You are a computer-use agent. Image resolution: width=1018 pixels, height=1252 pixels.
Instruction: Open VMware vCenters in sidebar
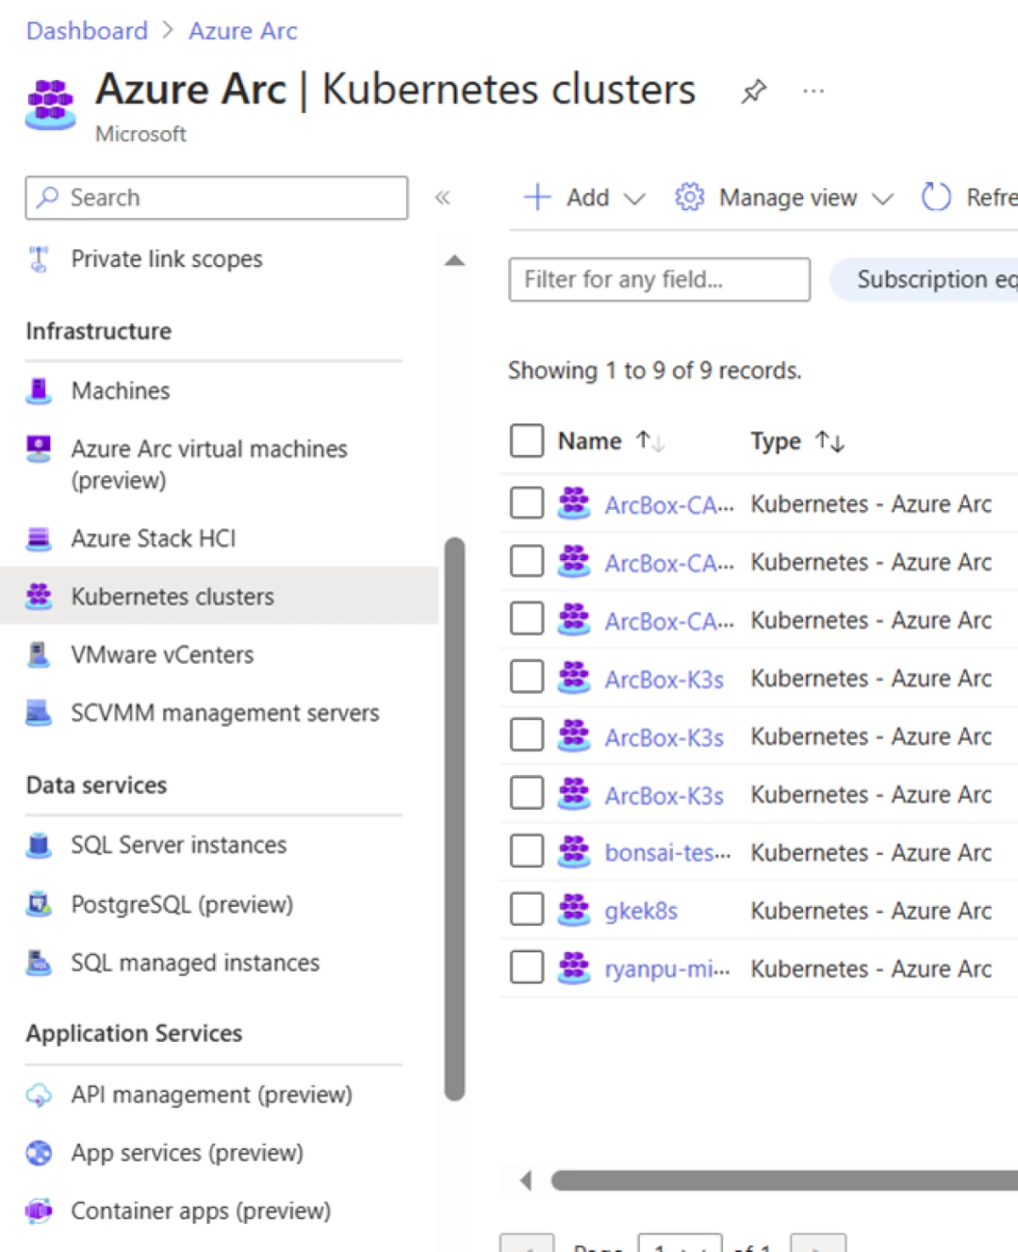point(162,654)
